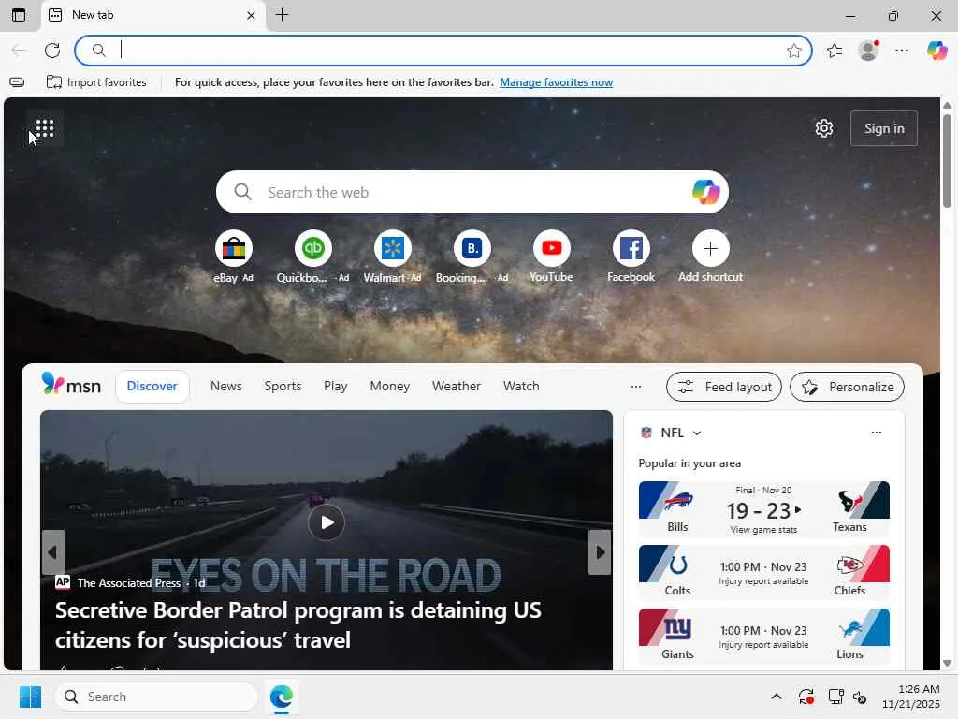Open the Weather tab
Viewport: 958px width, 719px height.
click(x=457, y=386)
